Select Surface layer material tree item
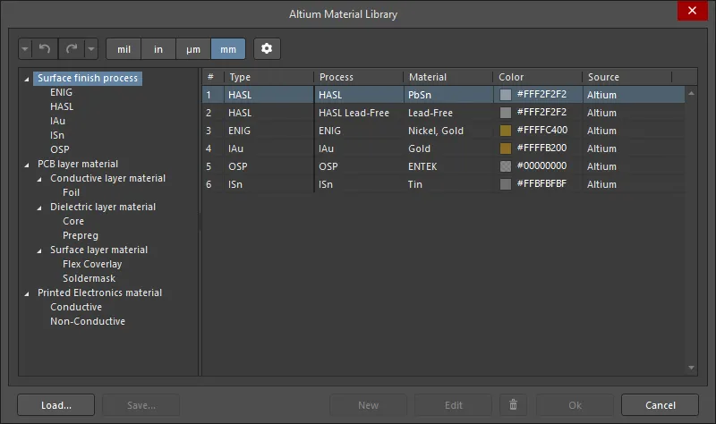716x424 pixels. (98, 250)
